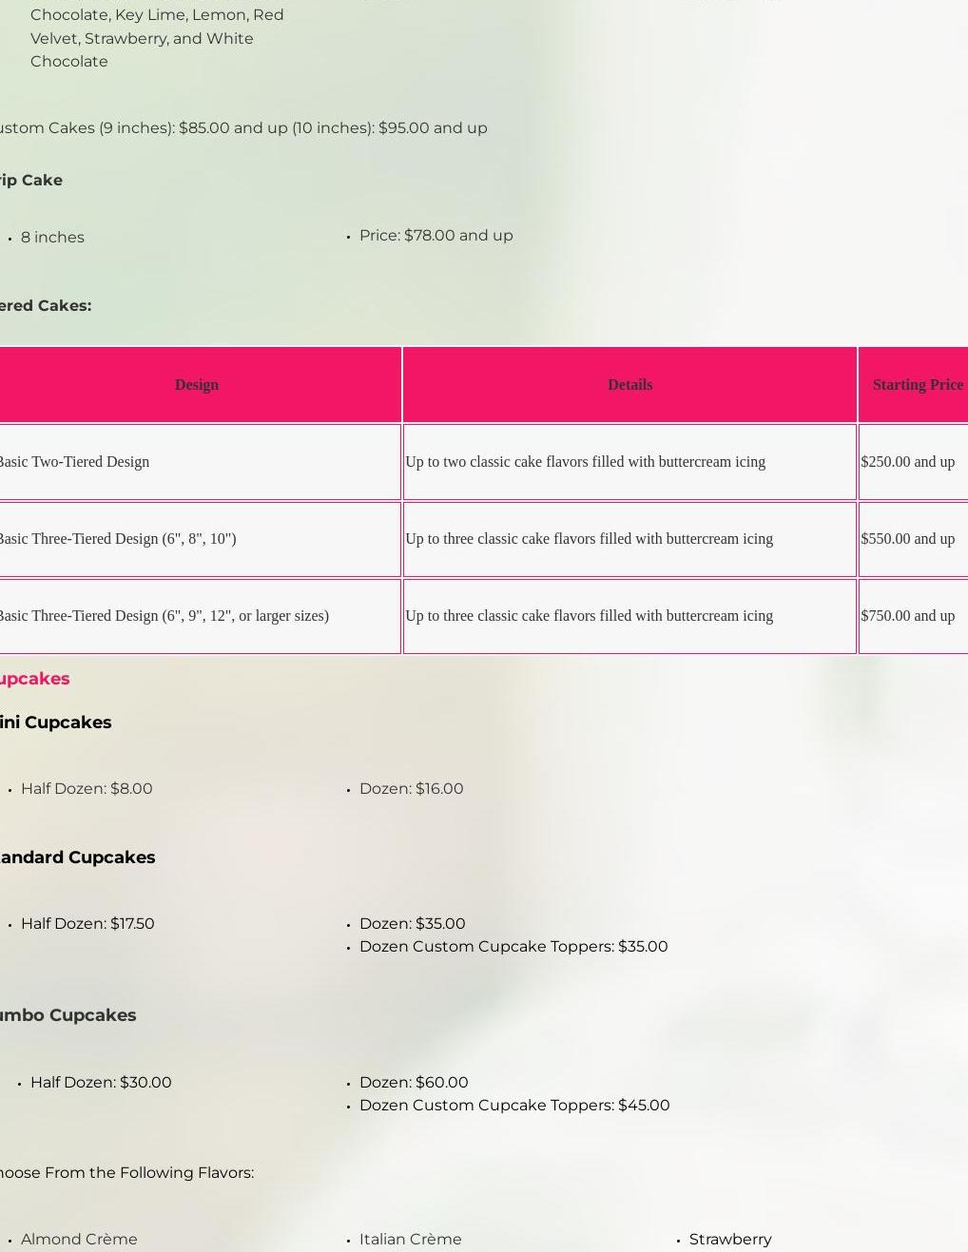The image size is (968, 1252).
Task: Select the three-tiered 6", 8", 10" design cell
Action: [117, 539]
